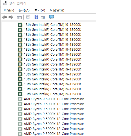This screenshot has width=131, height=136.
Task: Open the 동작(A) menu
Action: (x=24, y=10)
